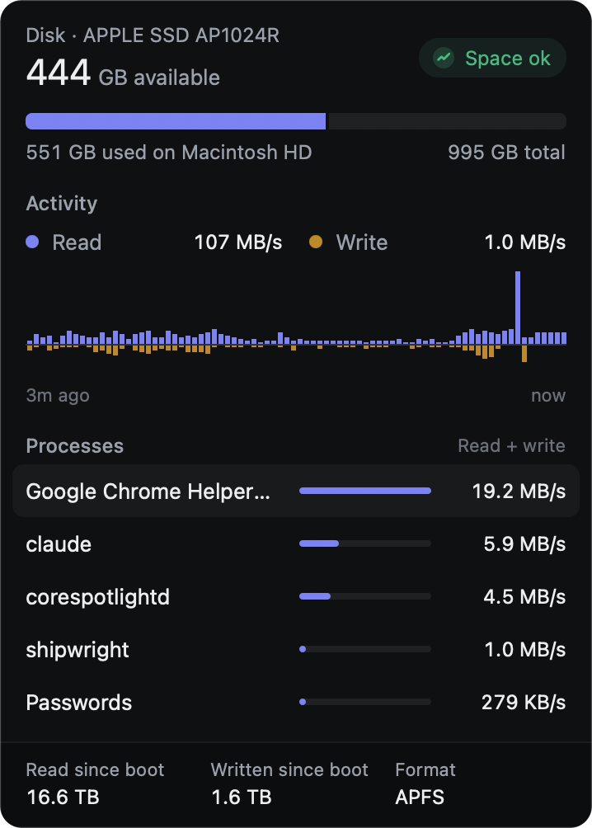The image size is (592, 828).
Task: Click the Space ok status badge
Action: tap(492, 58)
